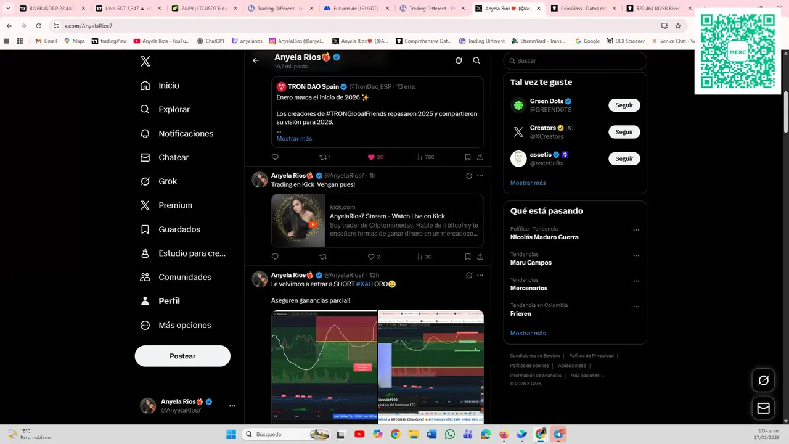The width and height of the screenshot is (789, 444).
Task: Expand Más opciones in the sidebar
Action: (x=176, y=325)
